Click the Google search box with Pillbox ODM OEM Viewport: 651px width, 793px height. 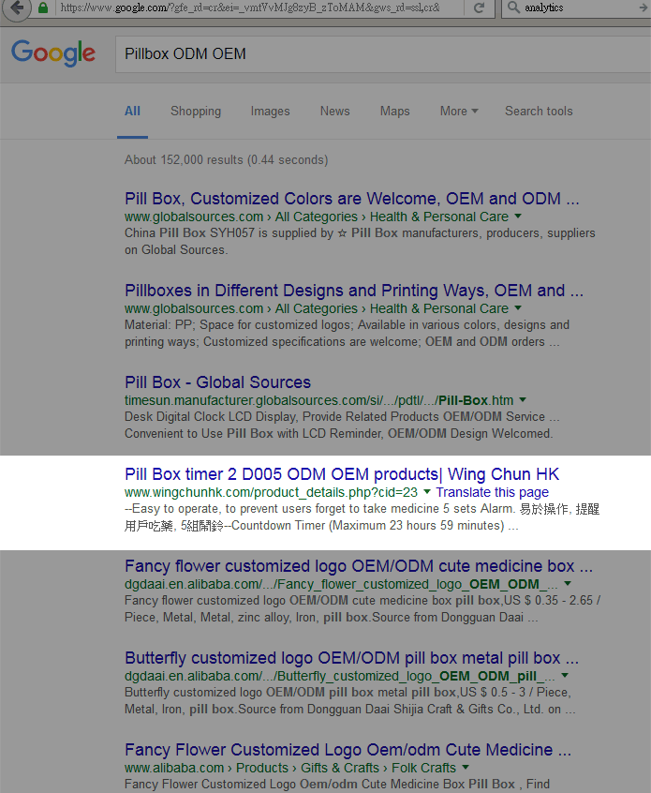point(382,54)
